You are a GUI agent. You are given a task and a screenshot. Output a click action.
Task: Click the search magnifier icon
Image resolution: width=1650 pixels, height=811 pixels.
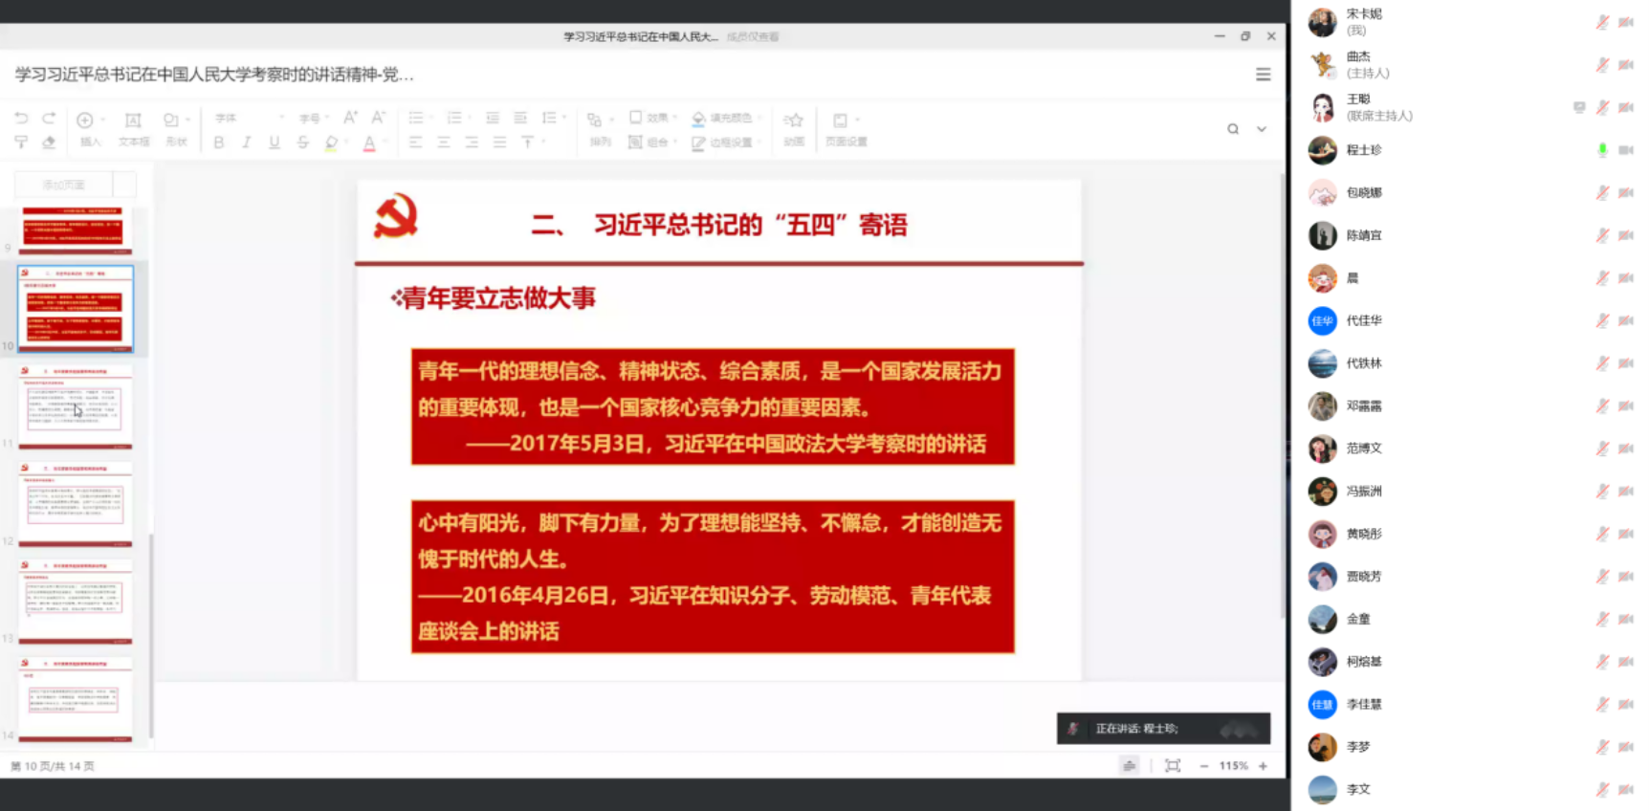1233,129
